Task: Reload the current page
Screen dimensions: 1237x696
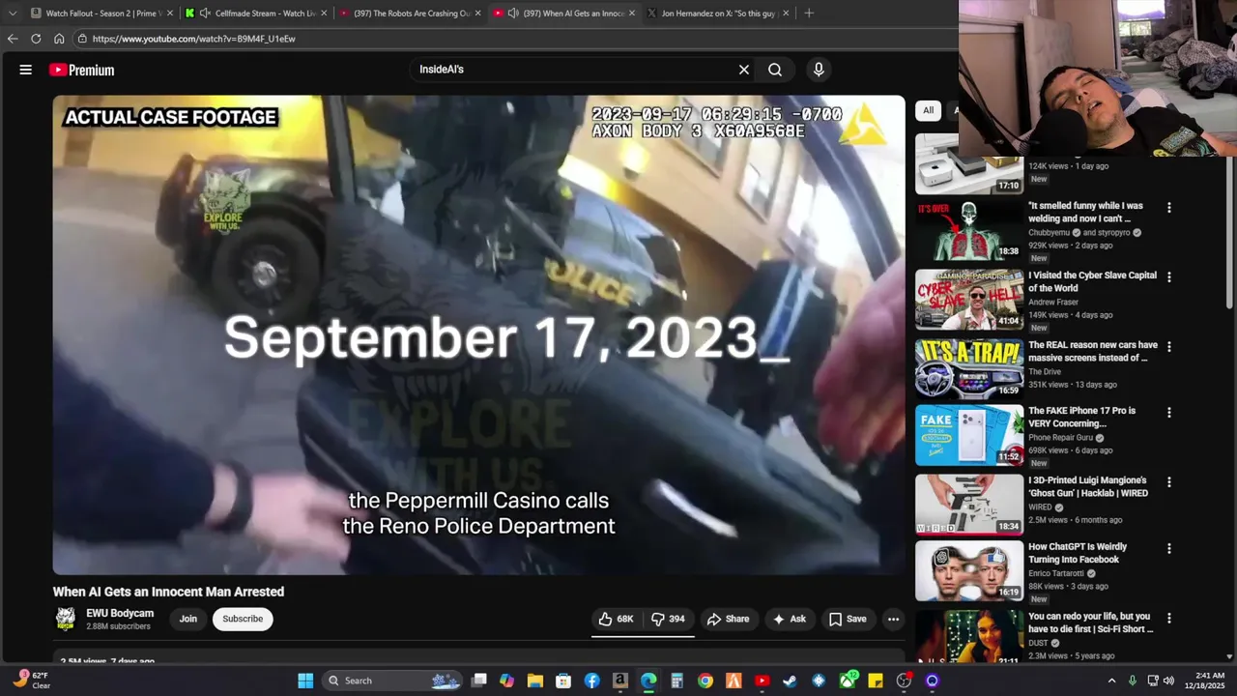Action: coord(36,39)
